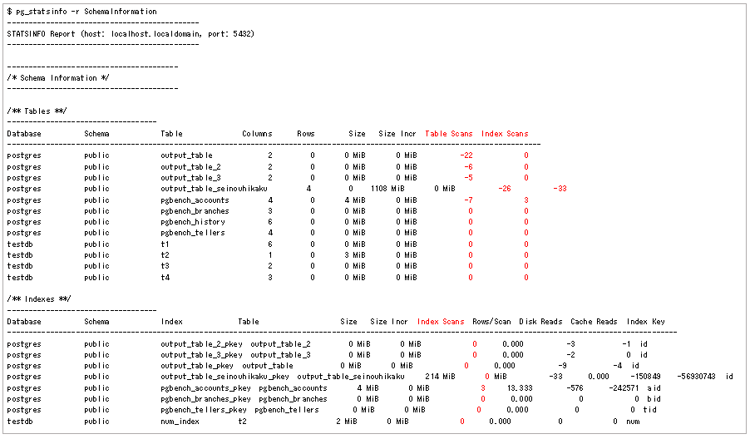750x439 pixels.
Task: Click the Columns header in Tables section
Action: 257,134
